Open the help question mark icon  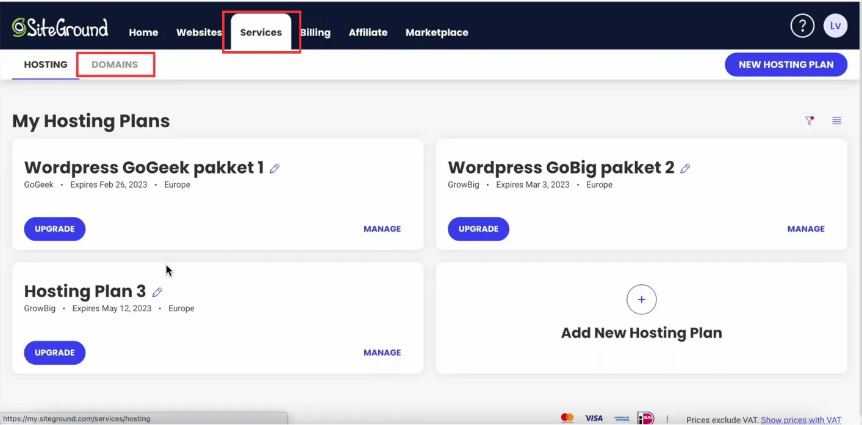pos(802,26)
